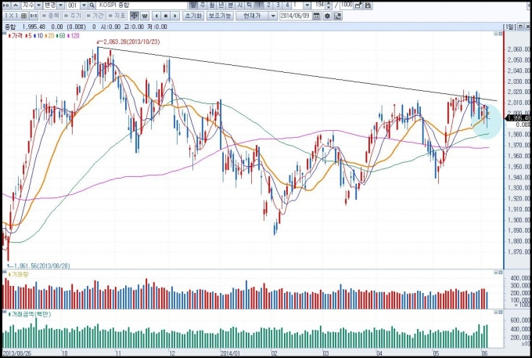Click the 2014/06/09 date input field
532x358 pixels.
(295, 16)
